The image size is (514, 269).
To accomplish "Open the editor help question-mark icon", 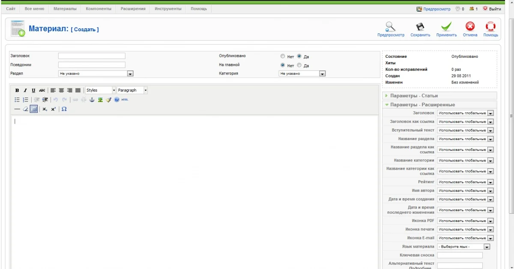I will click(x=117, y=100).
